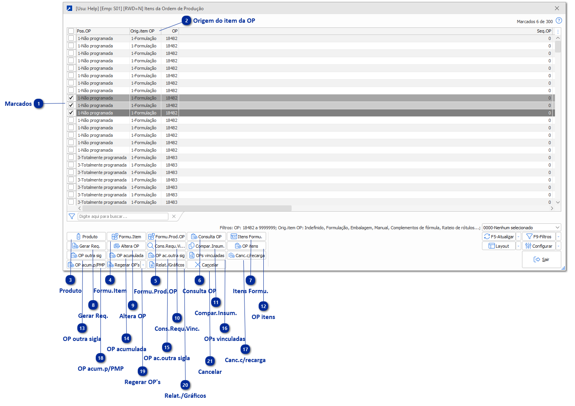The width and height of the screenshot is (575, 406).
Task: Click the Sair button to exit
Action: (x=542, y=259)
